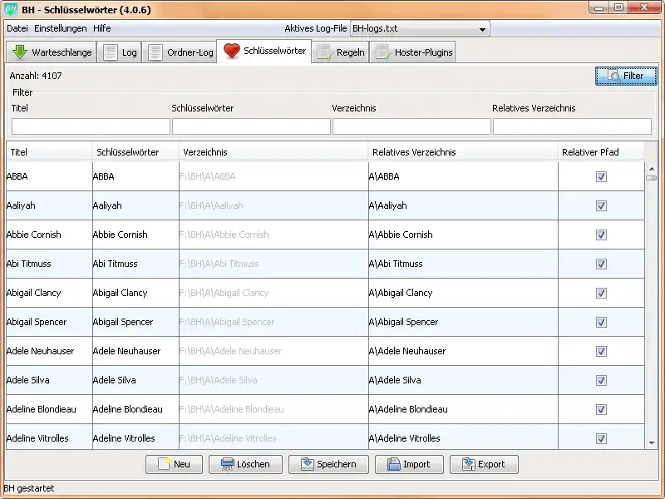Toggle Relativer Pfad for Adele Silva

[x=601, y=380]
